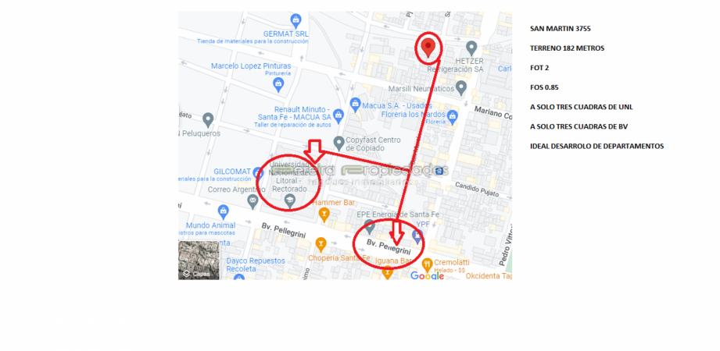Open the Capas satellite layer thumbnail
720x351 pixels.
coord(199,260)
